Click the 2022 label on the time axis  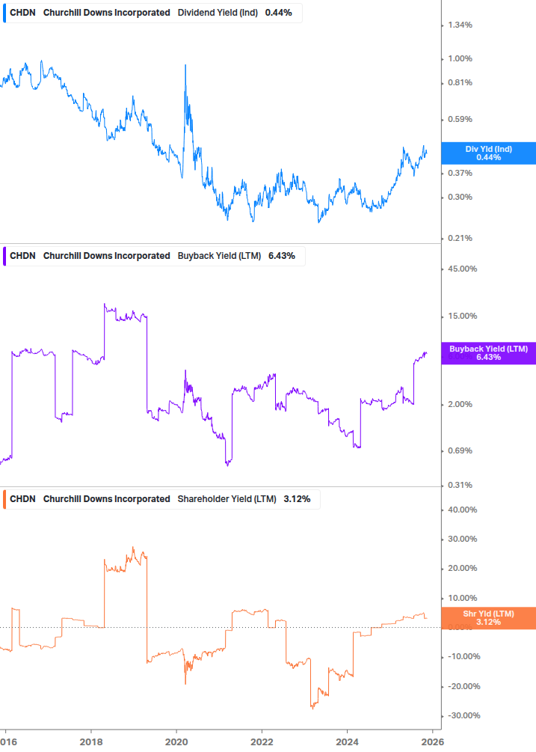click(262, 742)
